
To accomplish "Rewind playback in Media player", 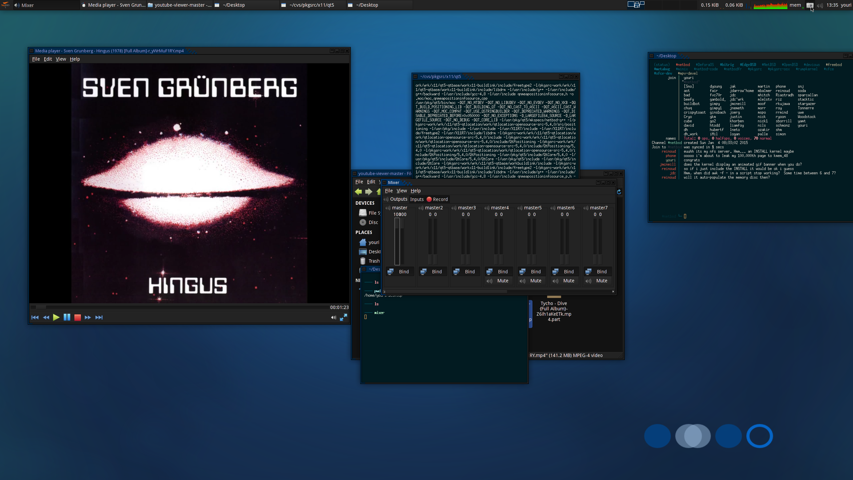I will pos(46,317).
